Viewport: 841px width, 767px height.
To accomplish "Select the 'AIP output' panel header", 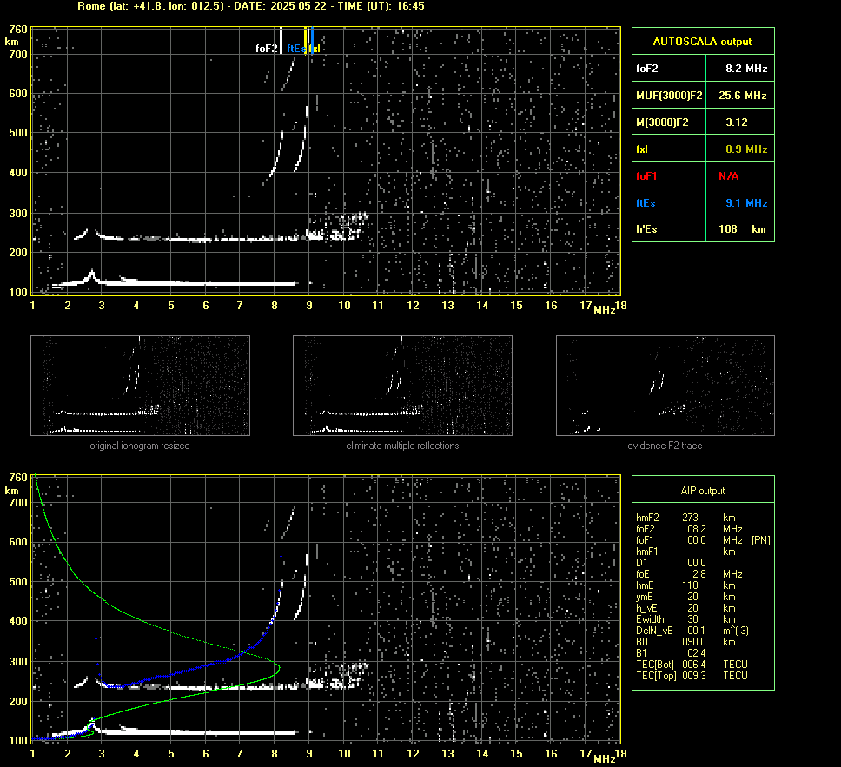I will pyautogui.click(x=702, y=491).
